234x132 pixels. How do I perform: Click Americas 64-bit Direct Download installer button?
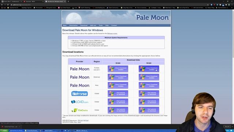149,77
